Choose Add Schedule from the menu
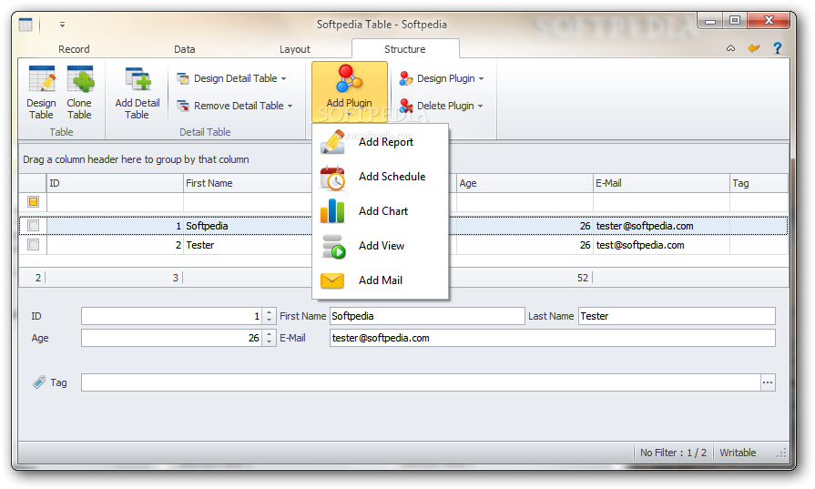Screen dimensions: 815x489 click(380, 177)
